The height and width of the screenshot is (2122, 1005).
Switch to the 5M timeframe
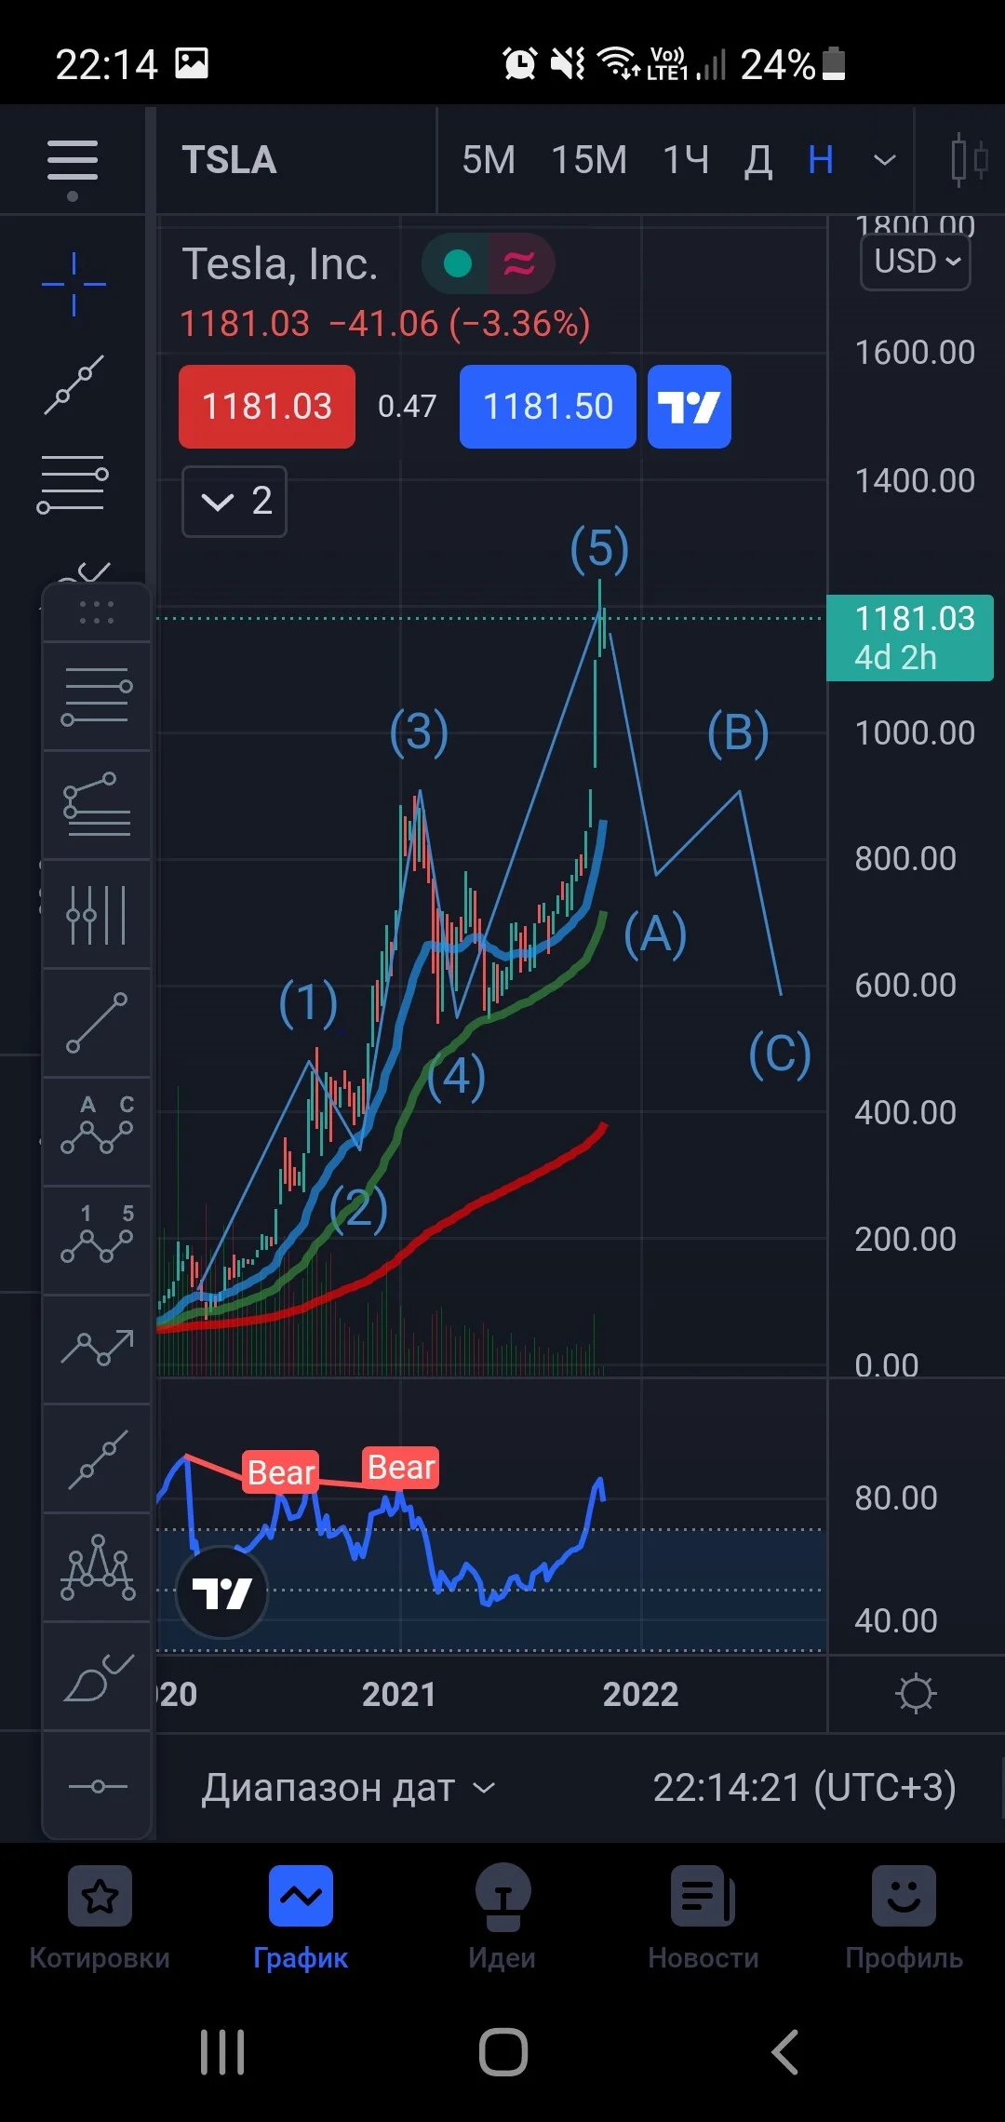click(489, 160)
